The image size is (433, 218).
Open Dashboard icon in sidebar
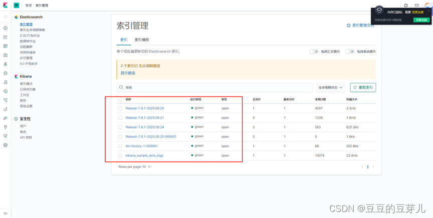[5, 46]
